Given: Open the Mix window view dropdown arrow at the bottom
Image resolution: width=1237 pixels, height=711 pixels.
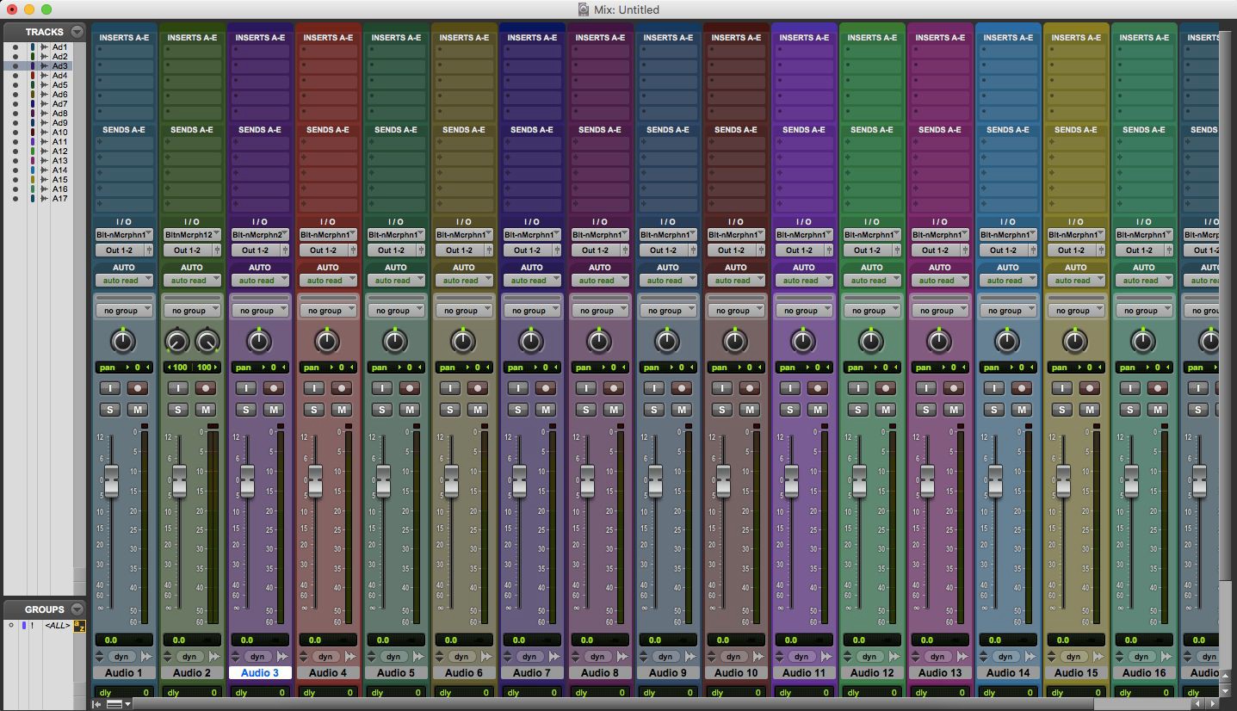Looking at the screenshot, I should pos(128,704).
